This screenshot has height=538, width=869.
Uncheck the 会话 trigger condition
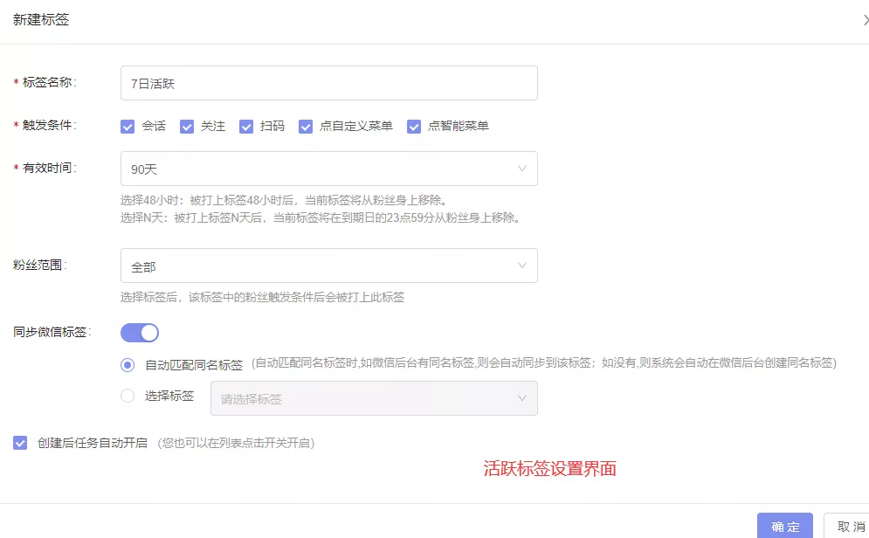click(x=128, y=127)
